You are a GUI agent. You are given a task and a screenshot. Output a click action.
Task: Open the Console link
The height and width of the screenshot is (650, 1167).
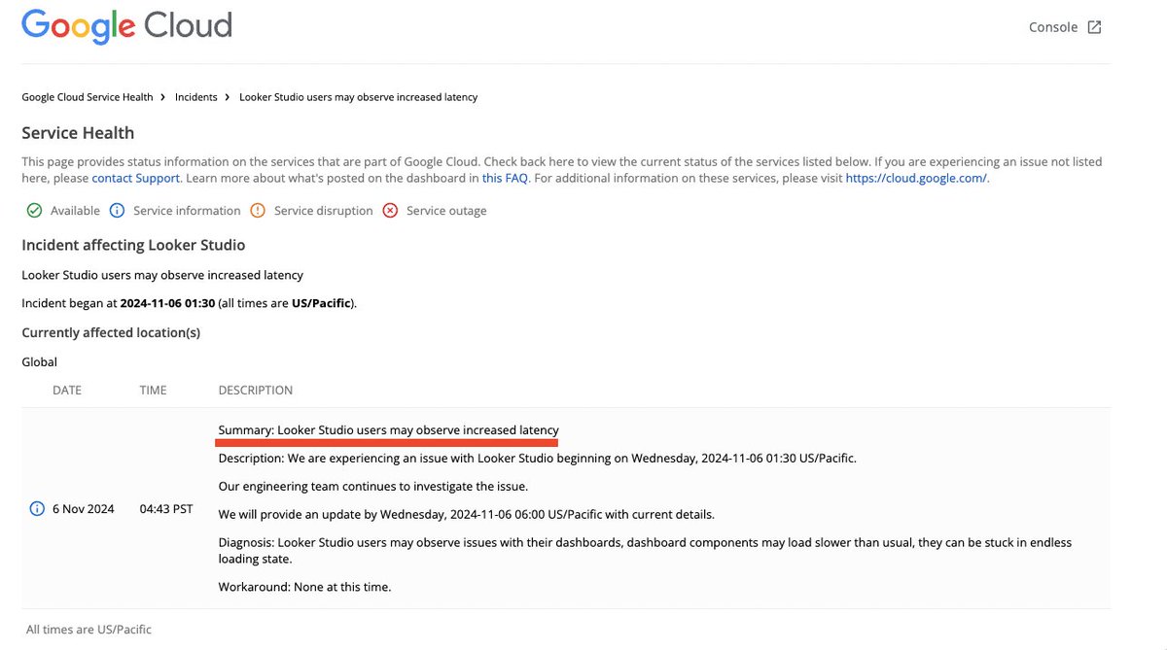click(x=1053, y=27)
